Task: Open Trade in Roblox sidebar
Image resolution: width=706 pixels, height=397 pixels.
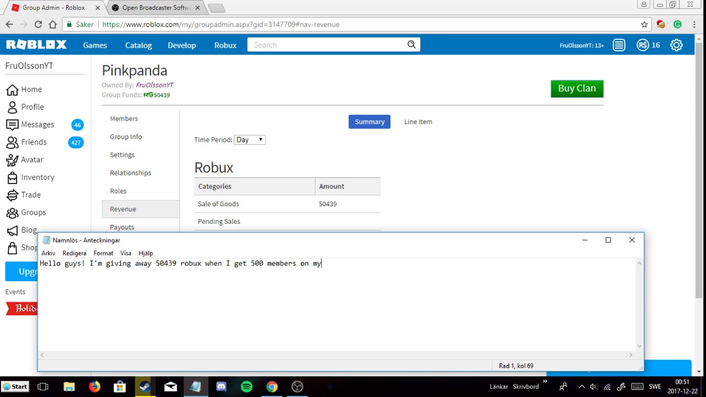Action: point(23,195)
